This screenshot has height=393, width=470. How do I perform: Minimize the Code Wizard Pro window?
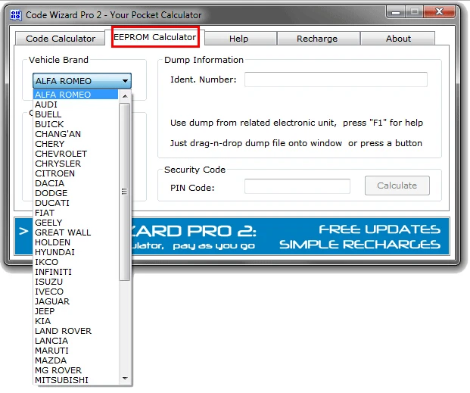396,12
